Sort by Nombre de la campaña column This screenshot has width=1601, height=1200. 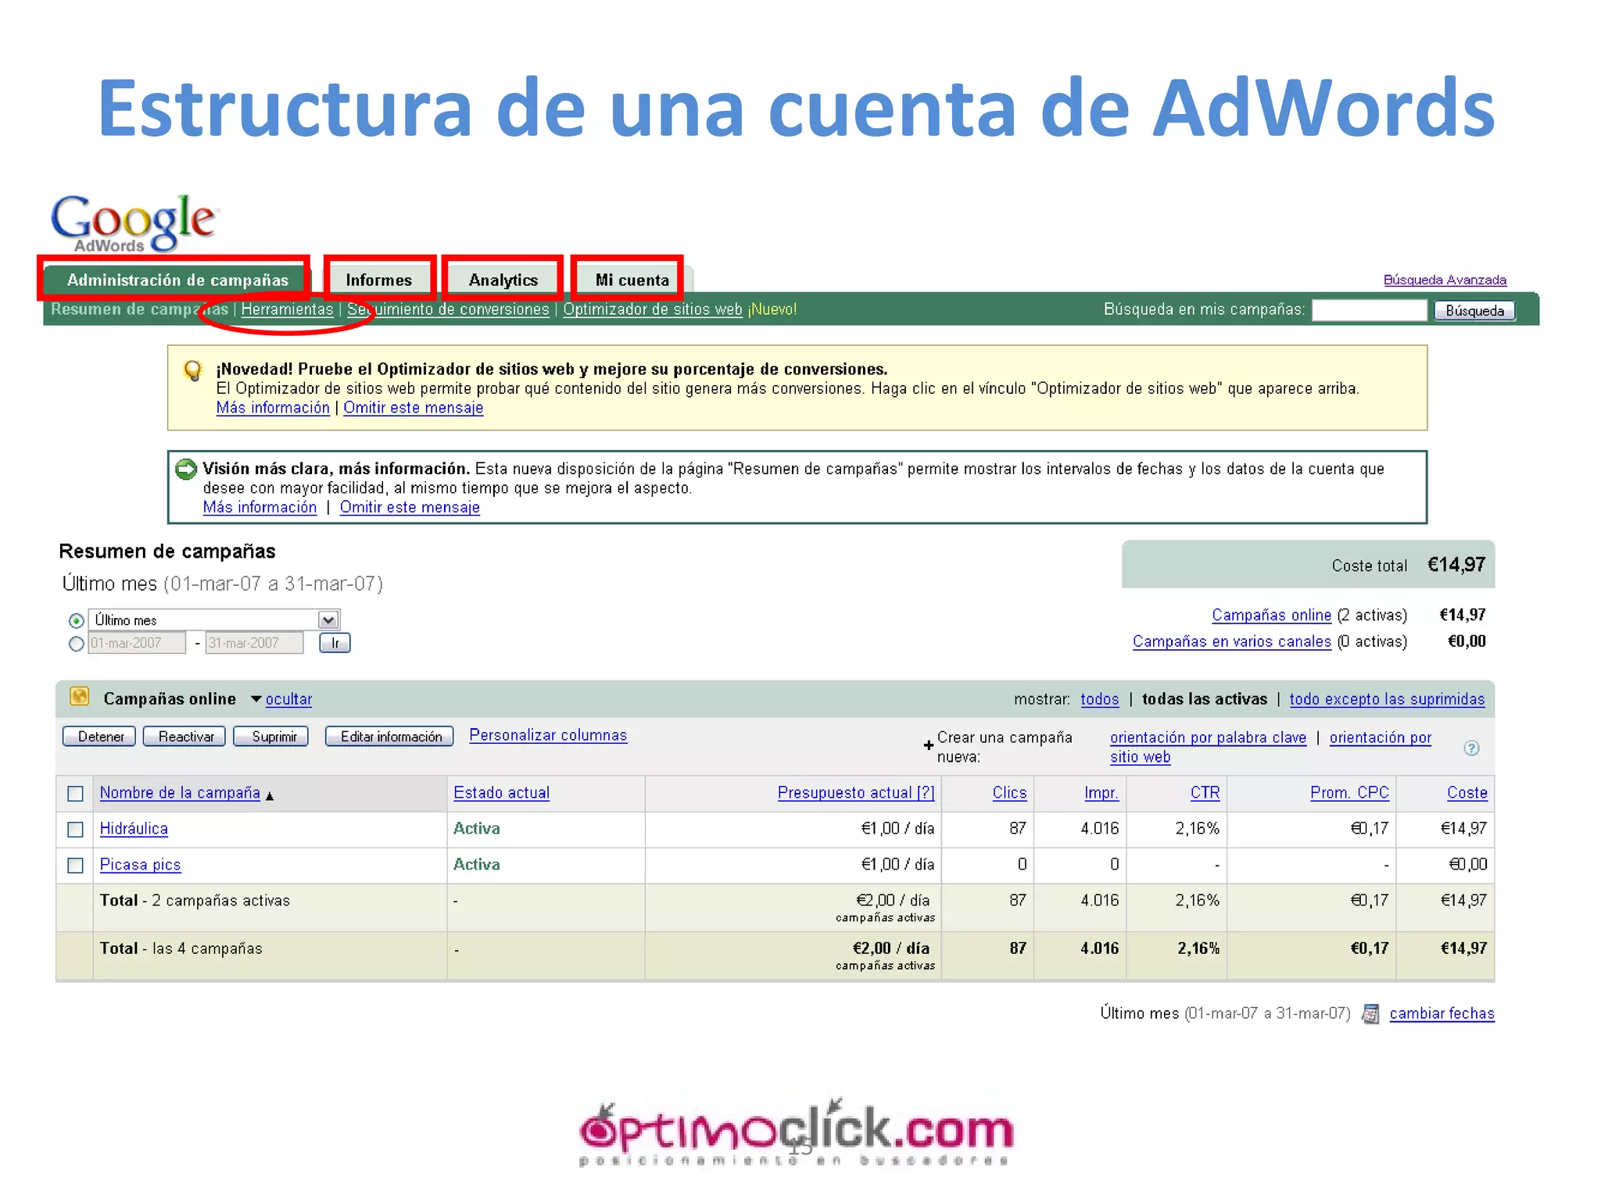click(180, 793)
